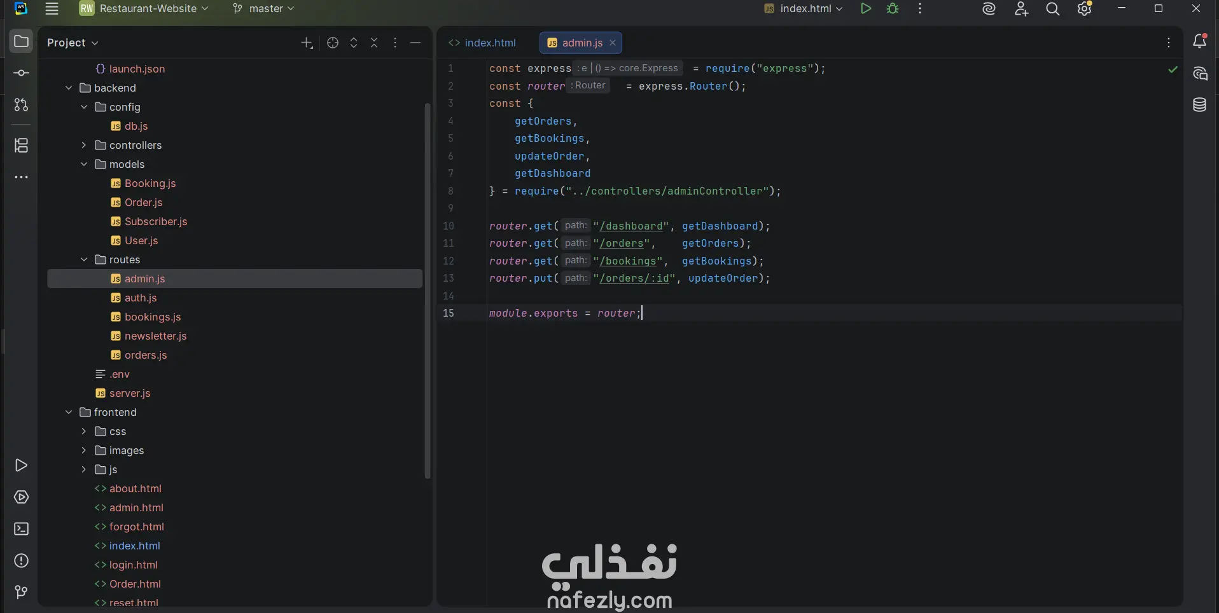1219x613 pixels.
Task: Open more run actions menu
Action: point(920,9)
